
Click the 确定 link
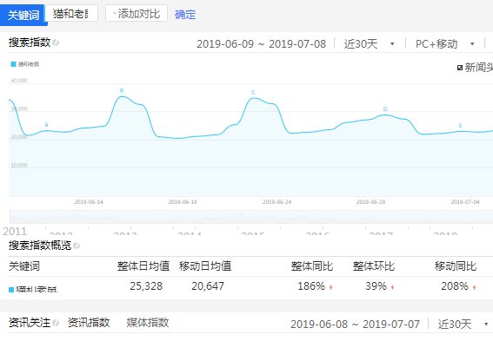coord(185,15)
